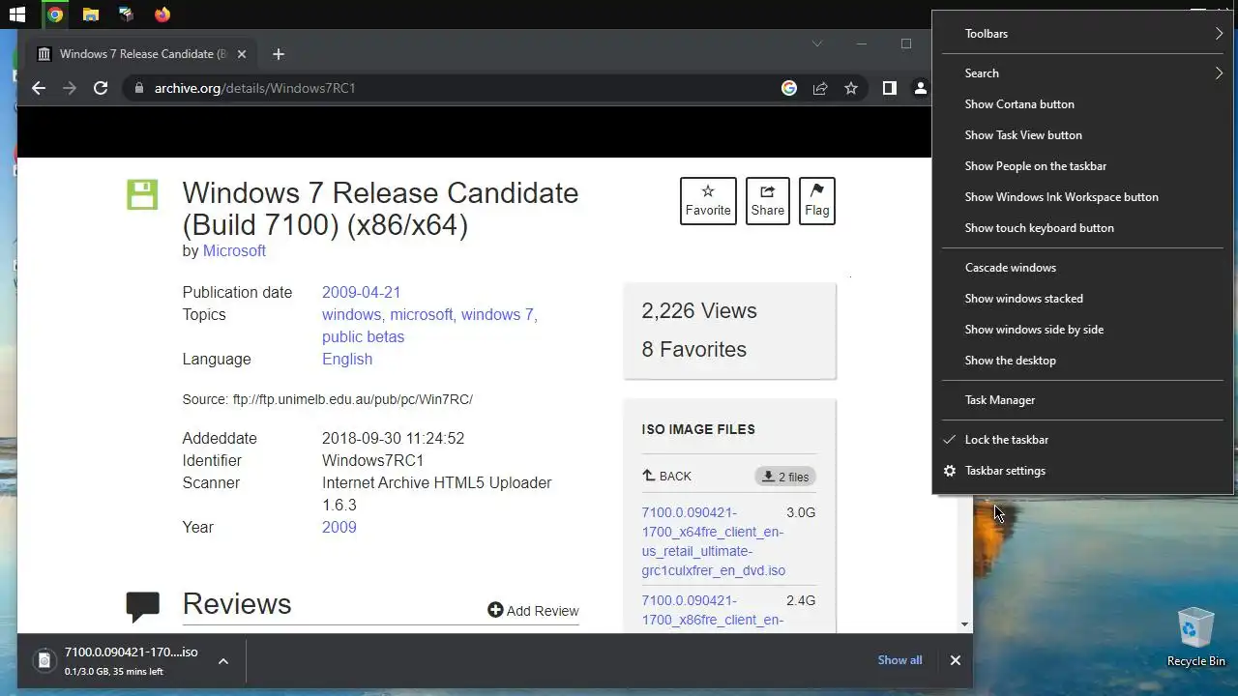Open the third pinned taskbar app
1238x696 pixels.
126,14
